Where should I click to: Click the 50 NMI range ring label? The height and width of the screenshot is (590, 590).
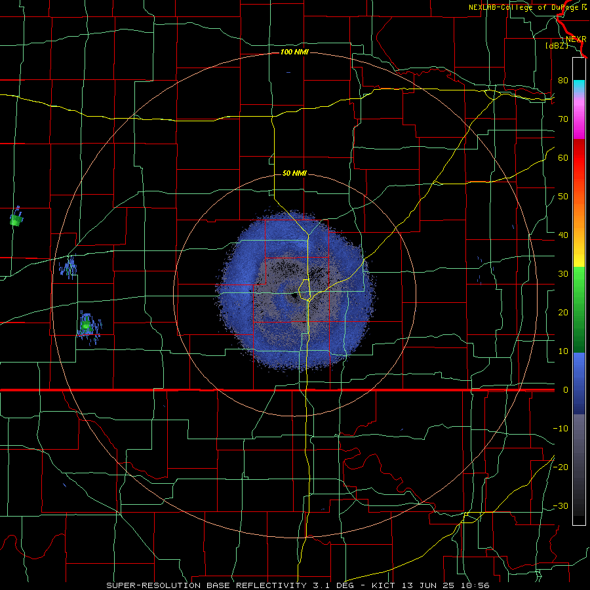click(294, 173)
